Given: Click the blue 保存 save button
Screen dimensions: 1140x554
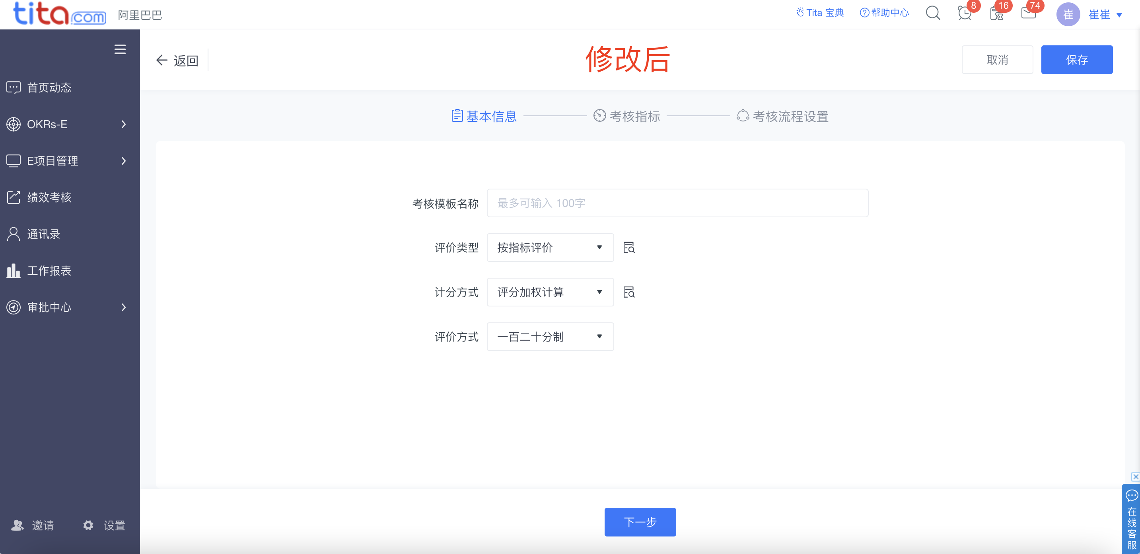Looking at the screenshot, I should (x=1077, y=60).
